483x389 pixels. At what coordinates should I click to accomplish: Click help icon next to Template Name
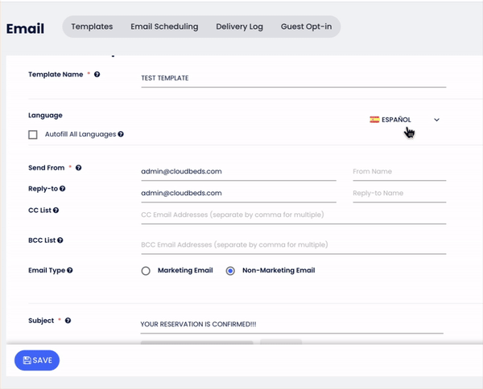click(x=97, y=75)
